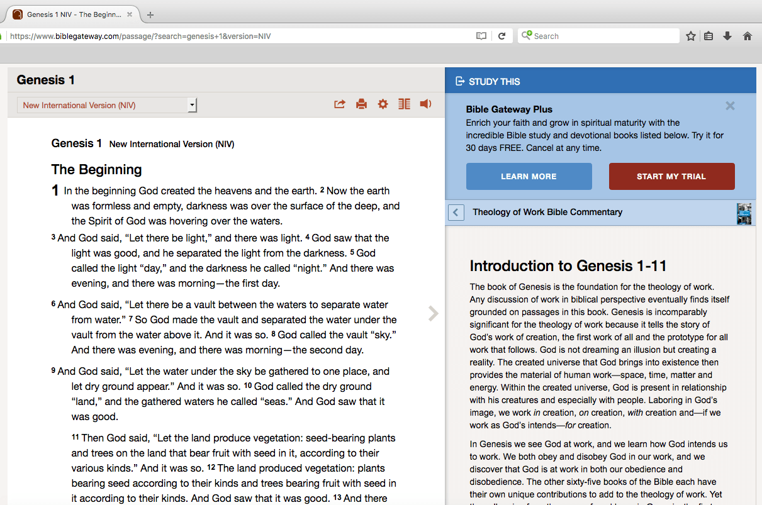Click verse 11 about vegetation
Viewport: 762px width, 505px height.
[x=233, y=468]
